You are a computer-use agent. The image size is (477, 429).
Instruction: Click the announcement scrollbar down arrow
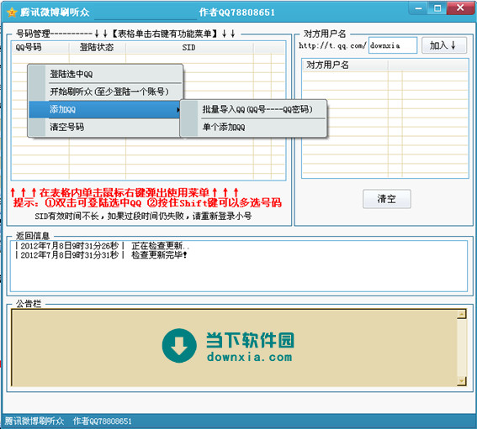[x=462, y=381]
